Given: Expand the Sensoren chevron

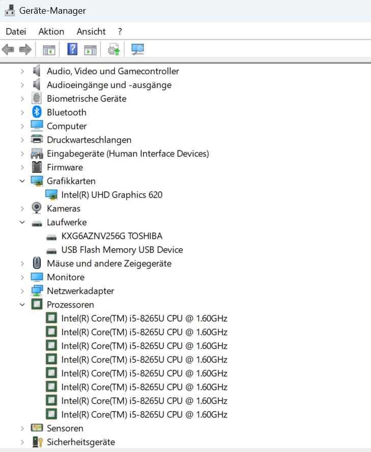Looking at the screenshot, I should coord(22,429).
